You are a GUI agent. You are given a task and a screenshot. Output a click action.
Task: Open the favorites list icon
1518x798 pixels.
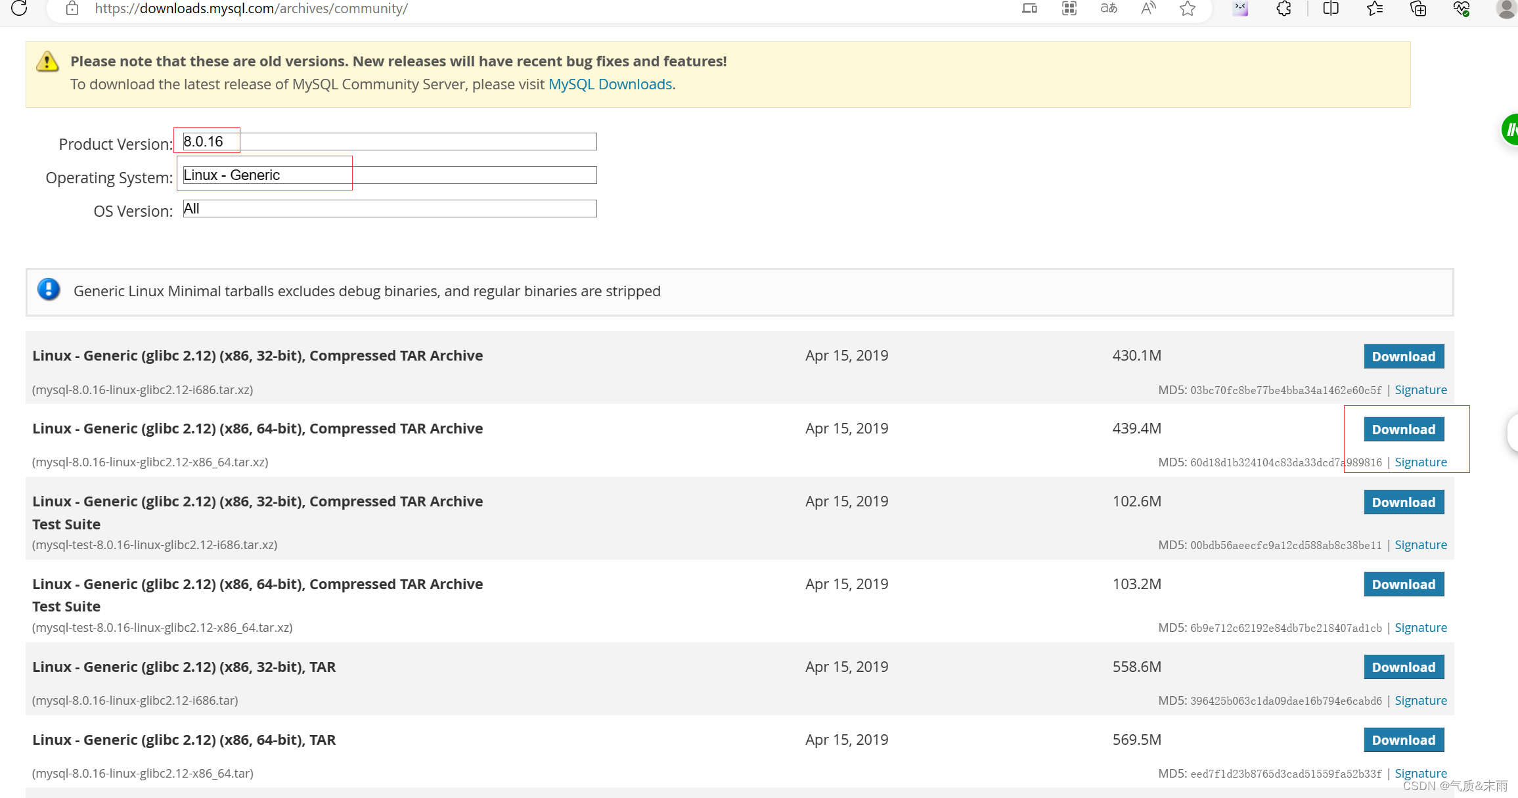[x=1374, y=9]
